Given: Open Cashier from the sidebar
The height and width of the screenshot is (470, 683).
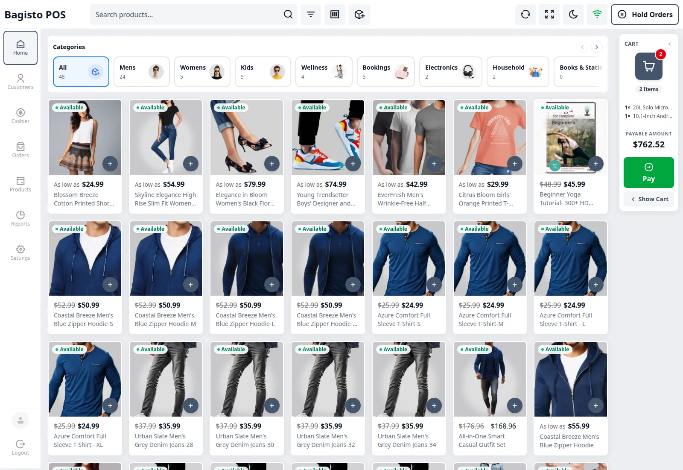Looking at the screenshot, I should coord(20,116).
